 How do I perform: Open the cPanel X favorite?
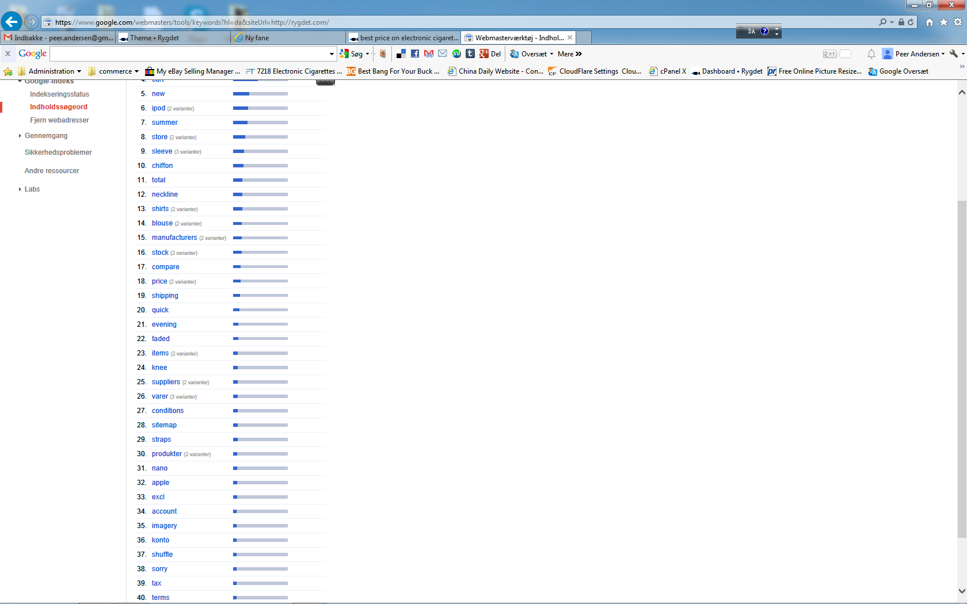click(668, 71)
